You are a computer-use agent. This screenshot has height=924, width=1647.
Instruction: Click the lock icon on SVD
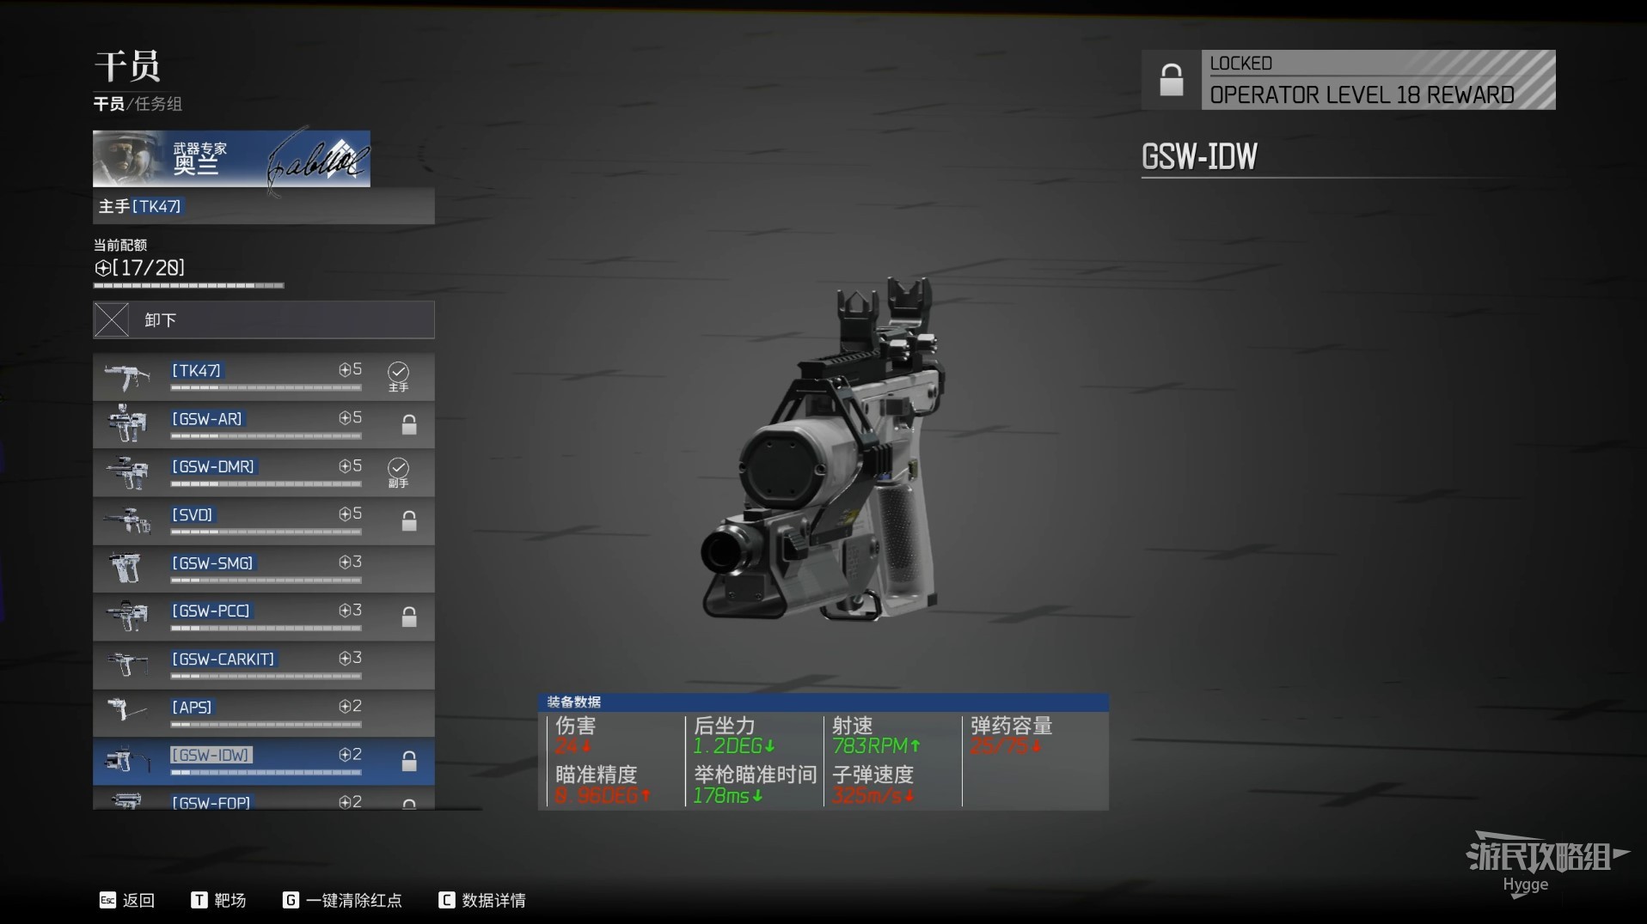point(409,520)
